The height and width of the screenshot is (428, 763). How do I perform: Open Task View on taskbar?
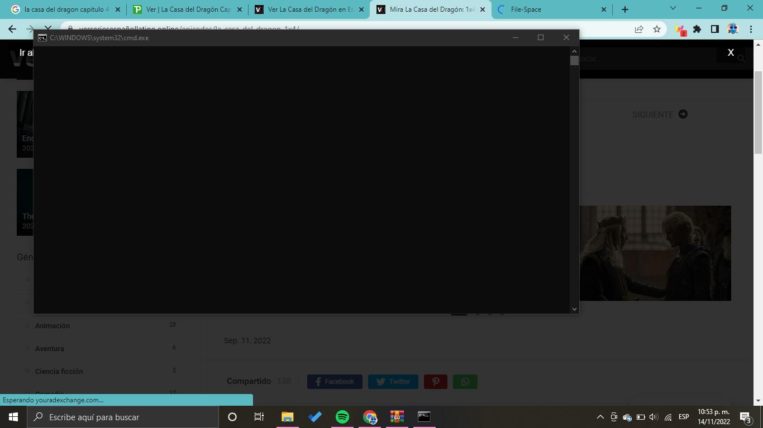coord(259,417)
